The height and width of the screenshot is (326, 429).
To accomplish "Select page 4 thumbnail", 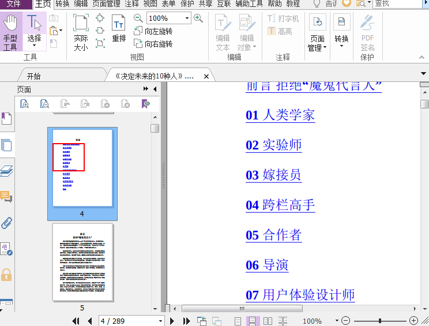I will click(82, 174).
